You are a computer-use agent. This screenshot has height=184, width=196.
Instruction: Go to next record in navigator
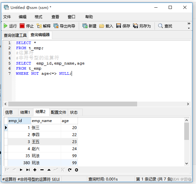point(21,170)
